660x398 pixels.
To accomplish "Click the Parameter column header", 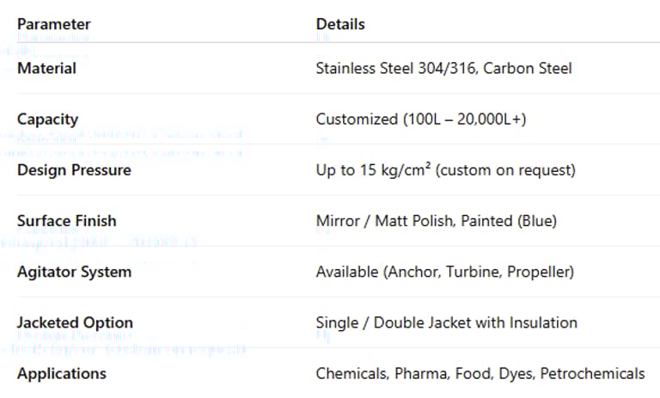I will [53, 24].
